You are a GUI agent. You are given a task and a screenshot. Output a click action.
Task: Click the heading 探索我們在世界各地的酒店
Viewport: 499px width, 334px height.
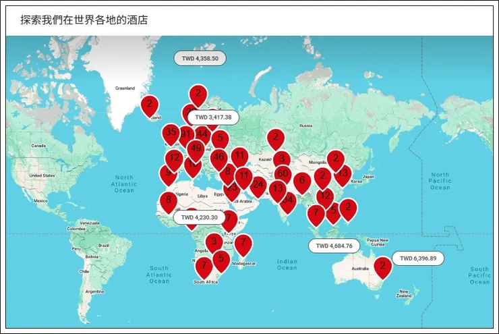84,20
